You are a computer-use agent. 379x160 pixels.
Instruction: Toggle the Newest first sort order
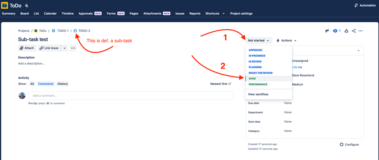[221, 84]
